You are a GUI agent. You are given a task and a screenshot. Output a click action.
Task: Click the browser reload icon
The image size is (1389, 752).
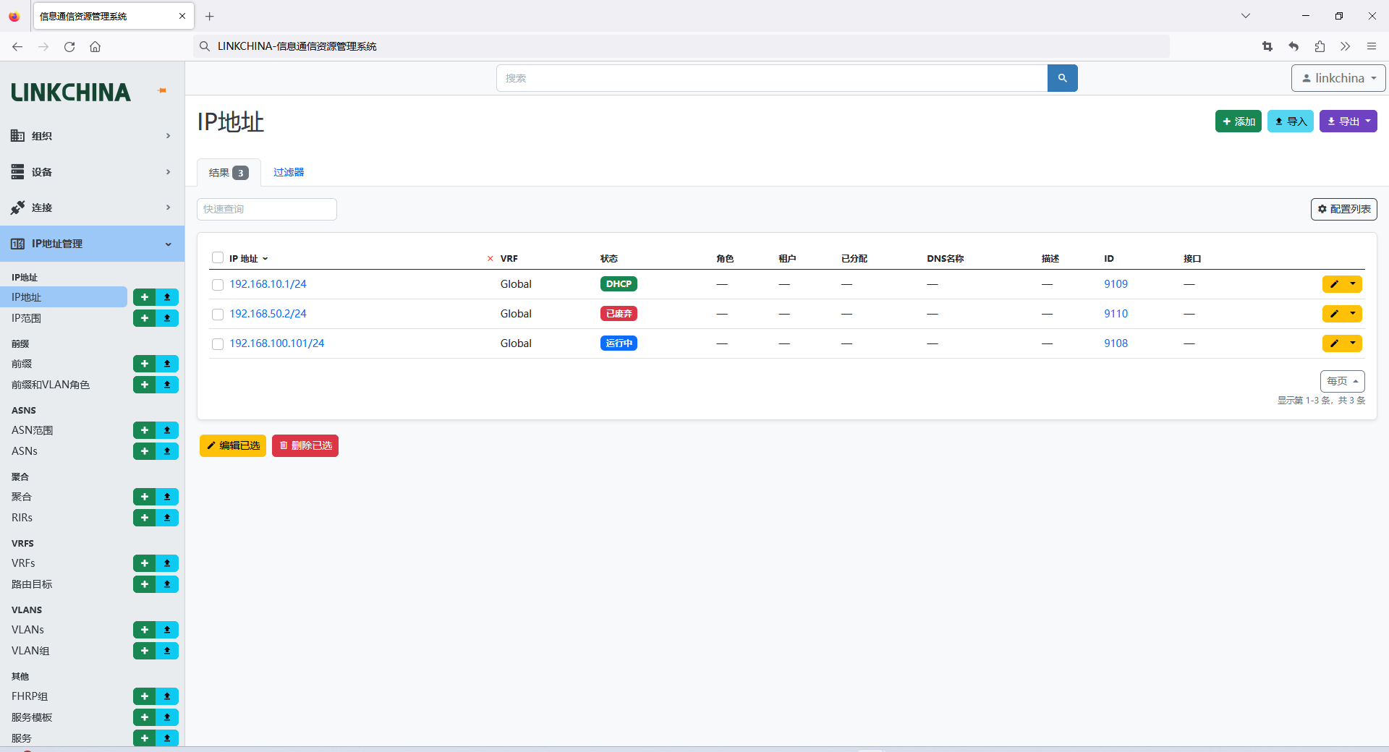point(69,46)
